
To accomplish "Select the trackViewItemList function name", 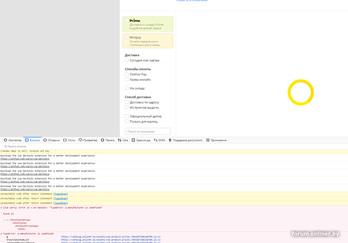I will click(x=18, y=240).
